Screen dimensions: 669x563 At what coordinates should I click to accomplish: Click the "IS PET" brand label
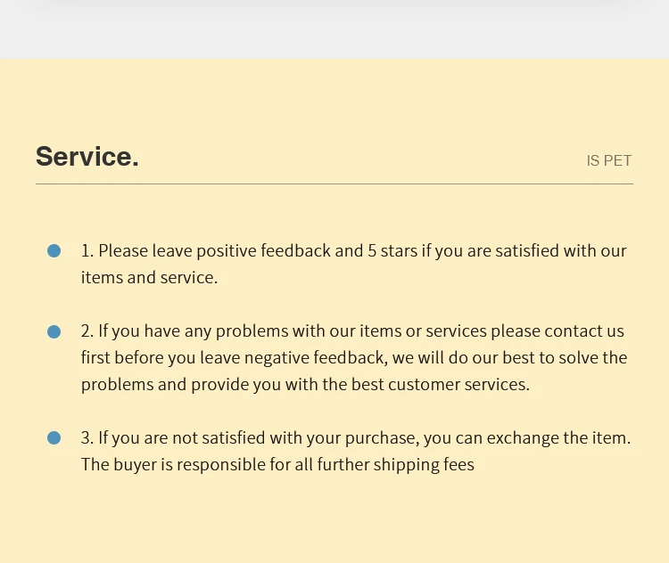click(608, 161)
